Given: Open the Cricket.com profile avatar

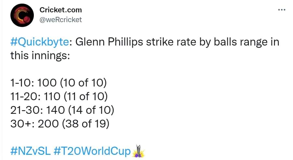Looking at the screenshot, I should 21,16.
